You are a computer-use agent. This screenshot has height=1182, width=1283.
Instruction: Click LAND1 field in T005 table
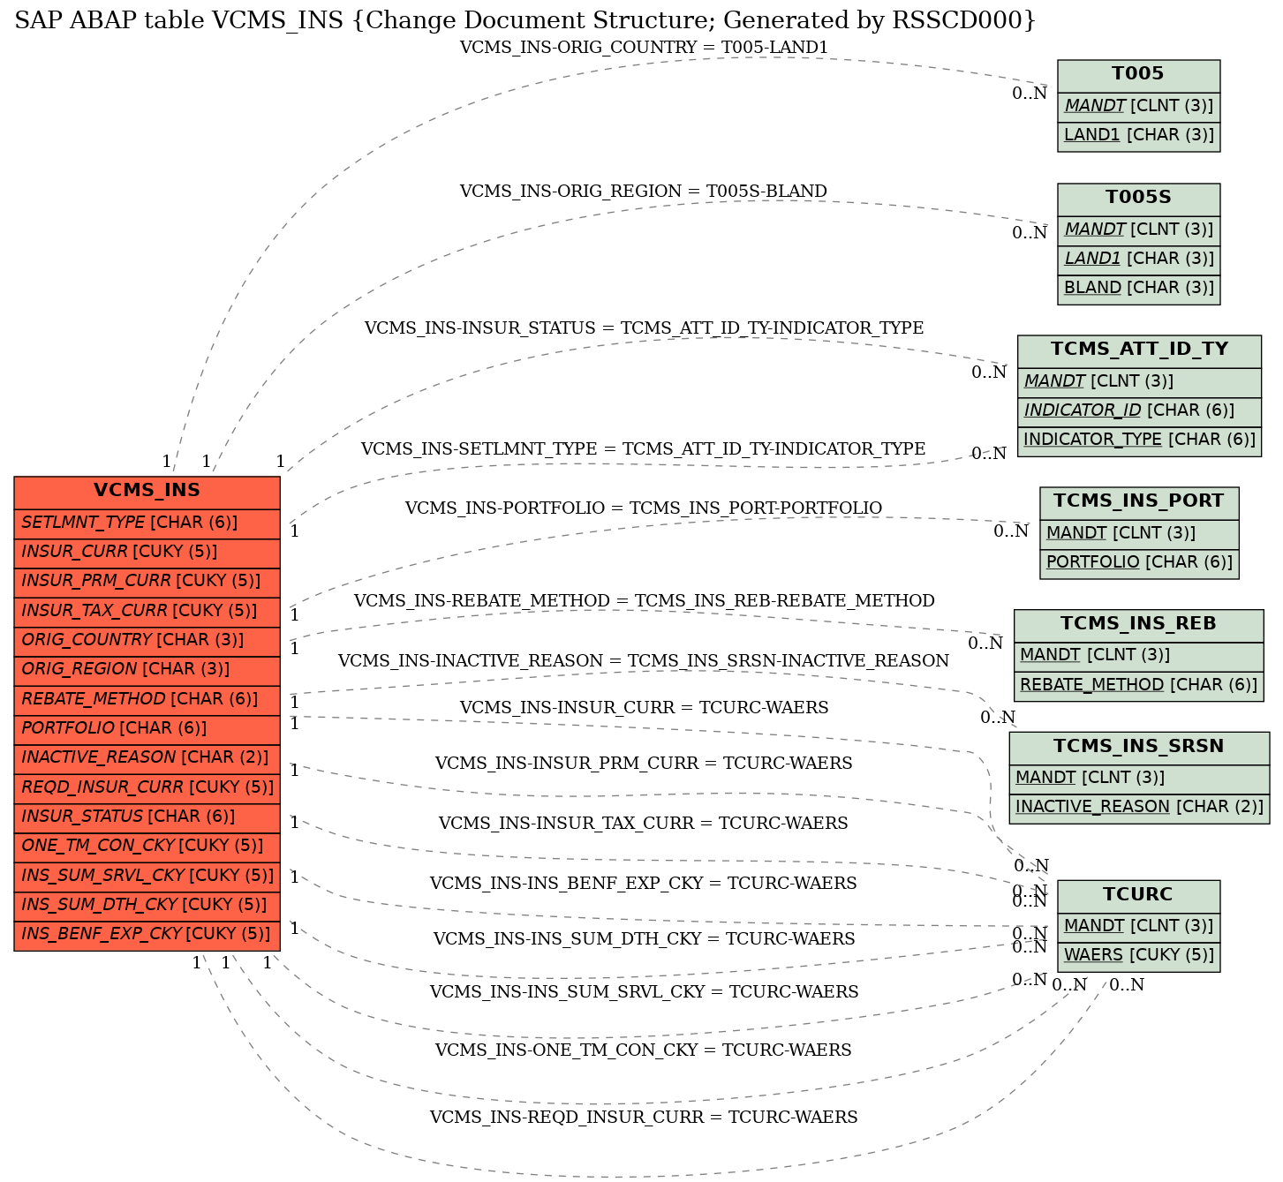1138,137
